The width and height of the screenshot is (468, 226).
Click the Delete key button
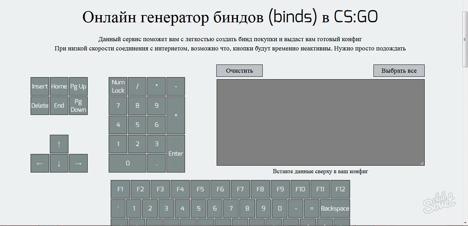[40, 106]
